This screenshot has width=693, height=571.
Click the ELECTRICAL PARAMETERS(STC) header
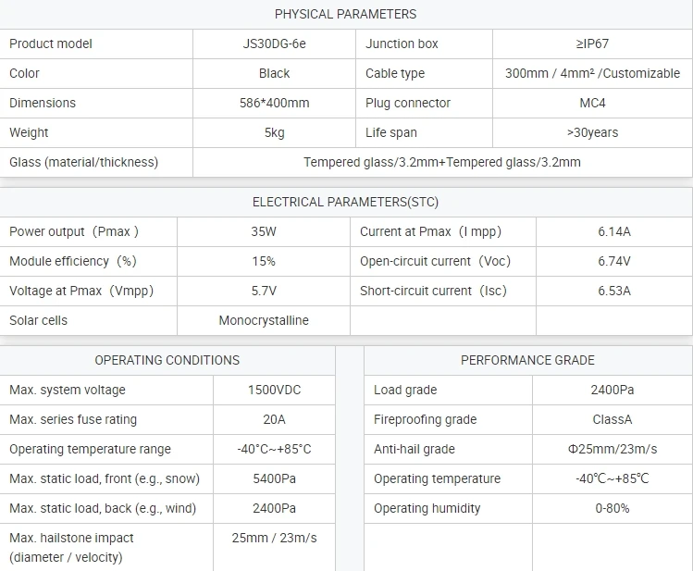click(x=346, y=202)
